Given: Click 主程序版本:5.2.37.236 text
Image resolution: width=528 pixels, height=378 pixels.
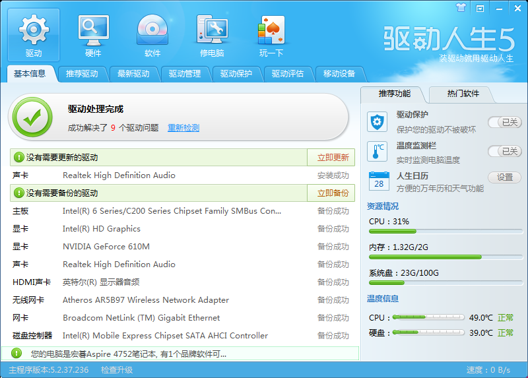Looking at the screenshot, I should coord(48,370).
